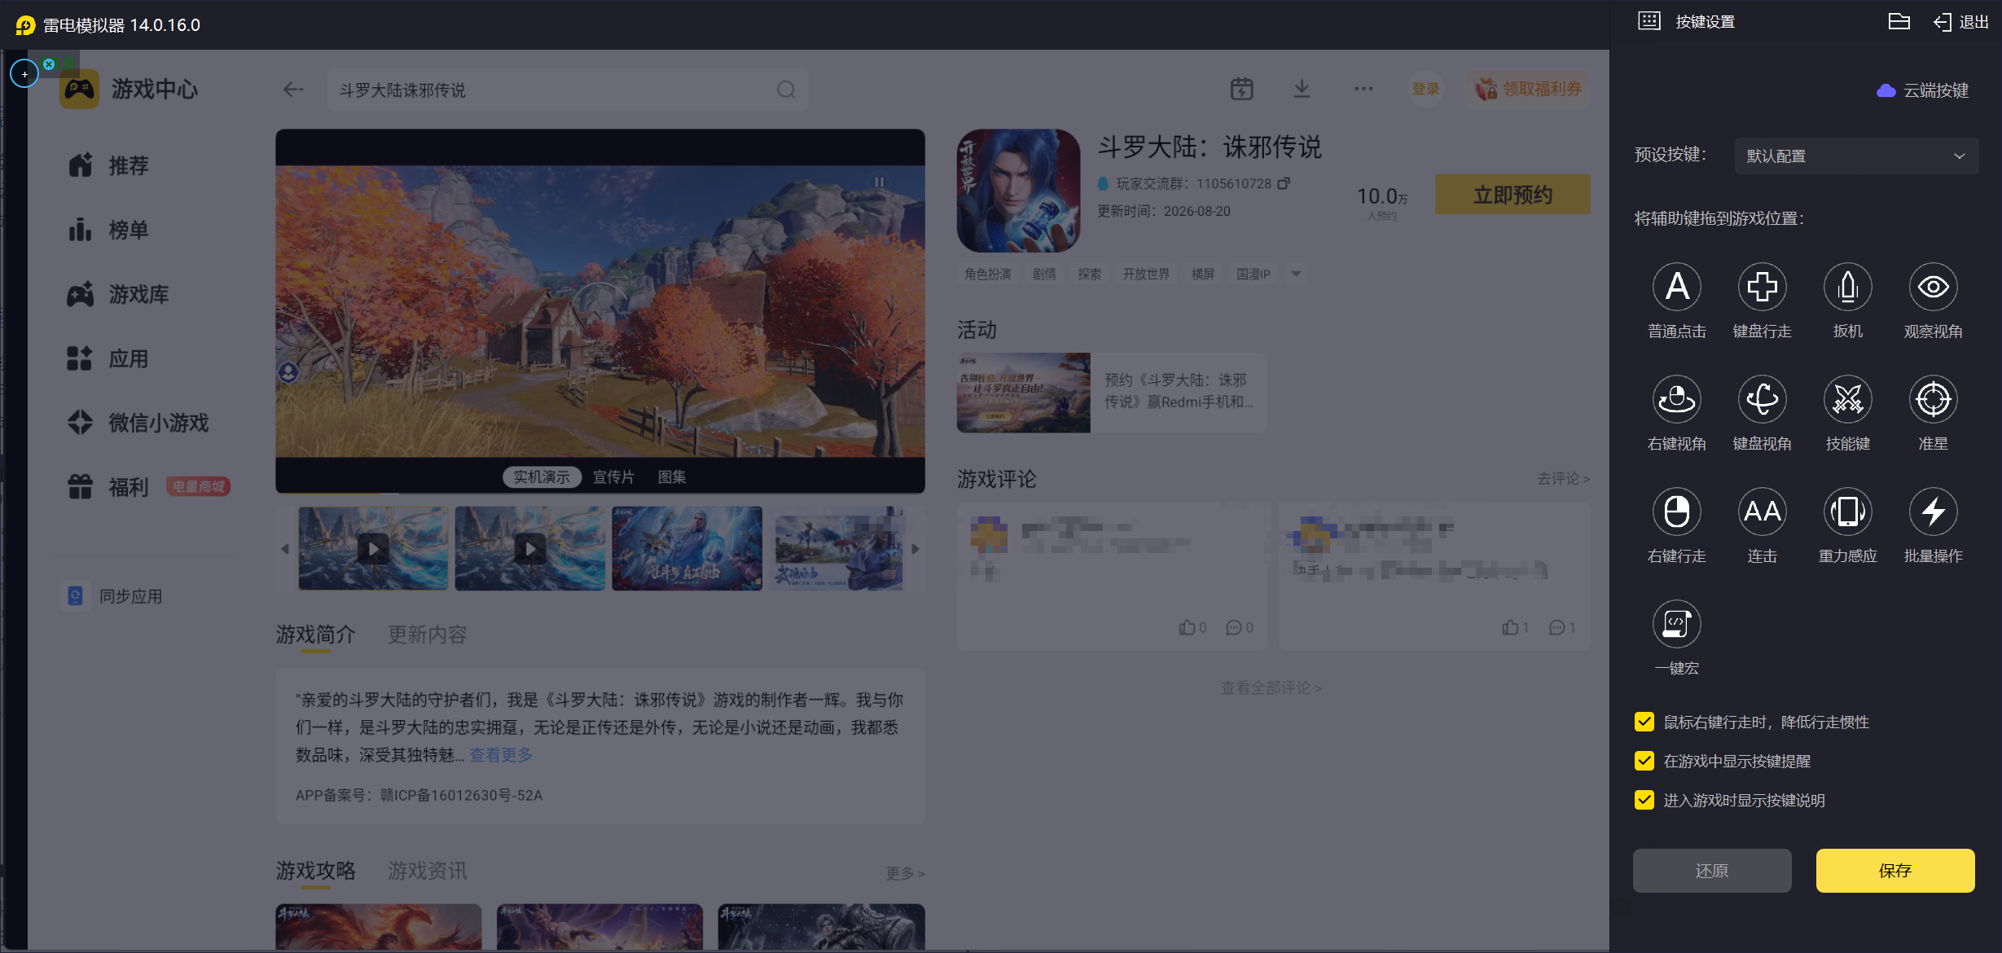Expand the game tags arrow after 国漫IP
2002x953 pixels.
pos(1296,274)
